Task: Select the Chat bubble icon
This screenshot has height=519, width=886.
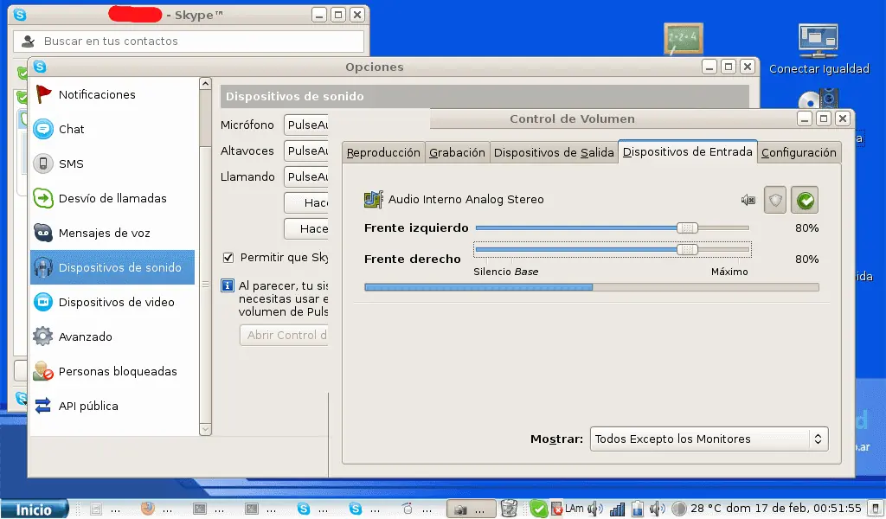Action: [43, 129]
